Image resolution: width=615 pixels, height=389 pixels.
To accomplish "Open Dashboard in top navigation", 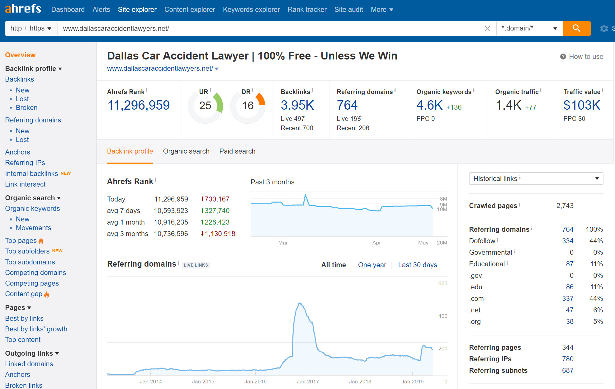I will (68, 10).
